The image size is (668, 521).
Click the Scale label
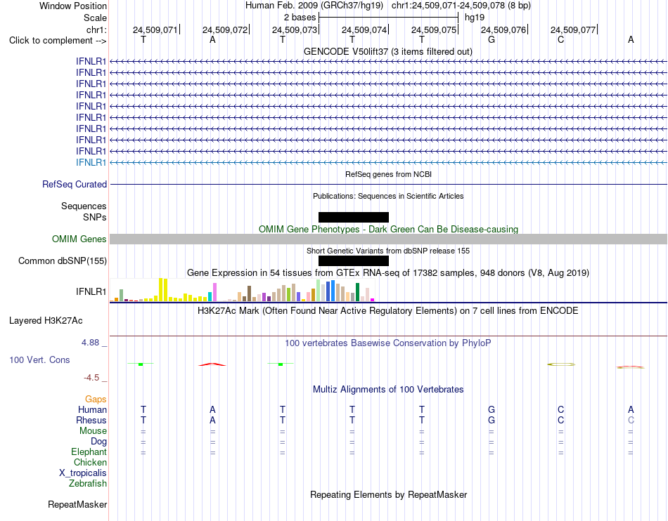[95, 18]
